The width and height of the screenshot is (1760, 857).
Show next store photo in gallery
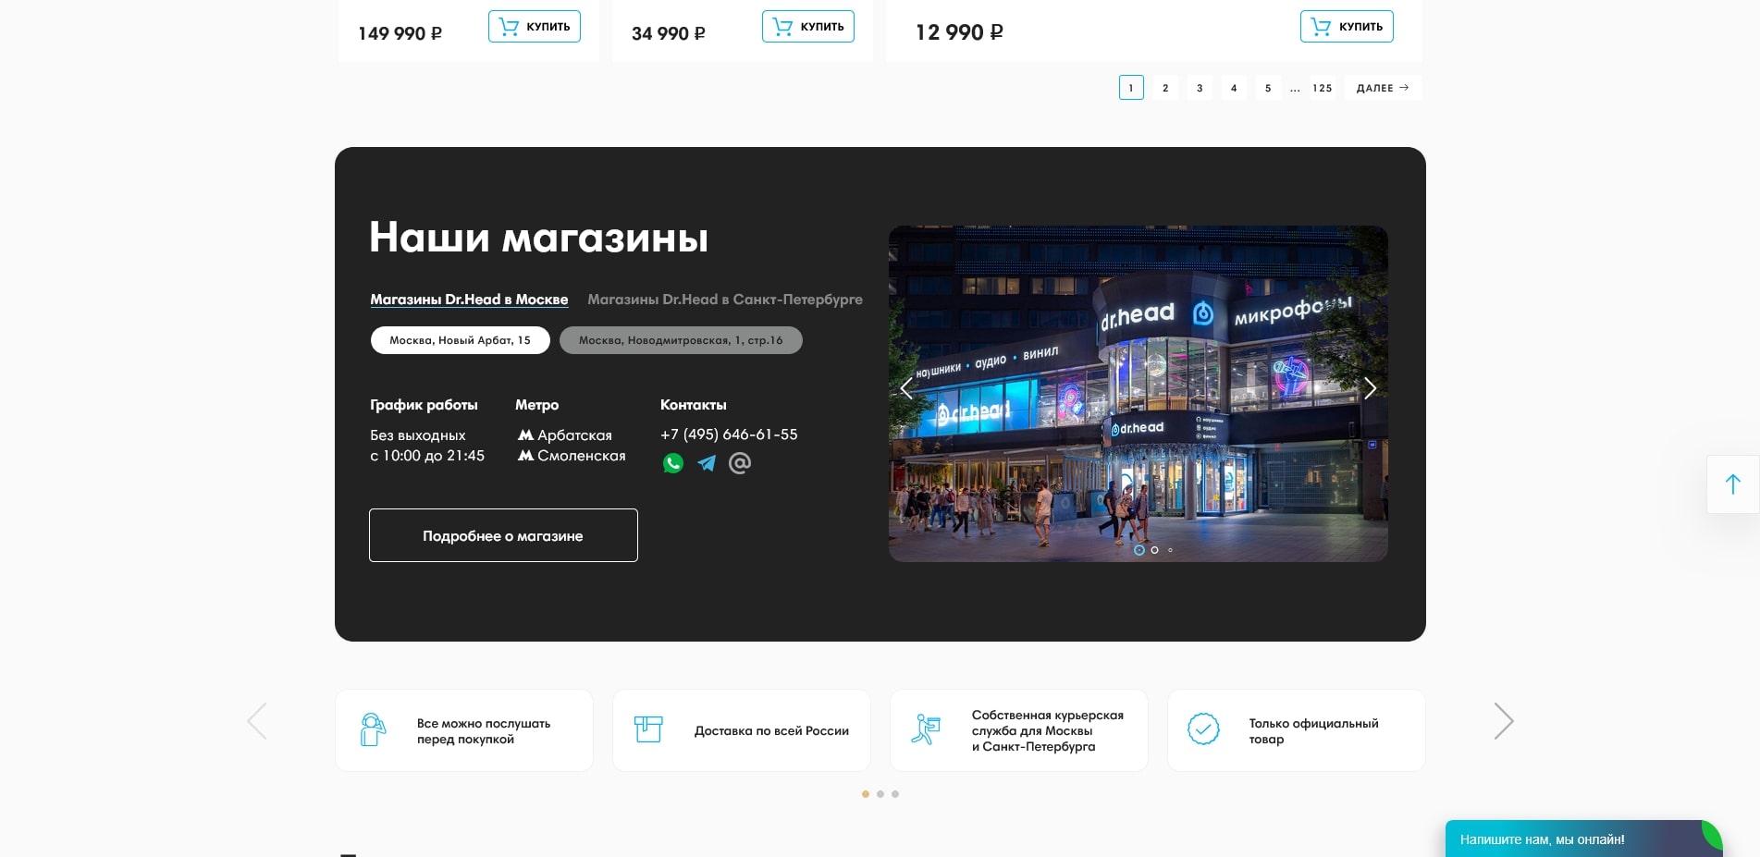tap(1370, 389)
